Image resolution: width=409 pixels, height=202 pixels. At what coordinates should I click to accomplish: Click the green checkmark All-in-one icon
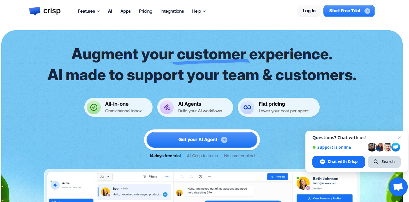pos(94,107)
